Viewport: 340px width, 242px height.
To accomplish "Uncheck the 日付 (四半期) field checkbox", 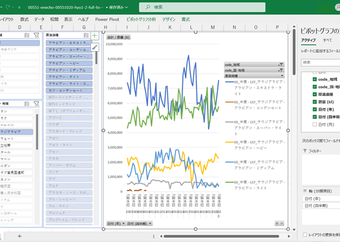I will pyautogui.click(x=315, y=117).
